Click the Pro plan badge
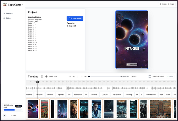This screenshot has width=178, height=121. point(18,106)
